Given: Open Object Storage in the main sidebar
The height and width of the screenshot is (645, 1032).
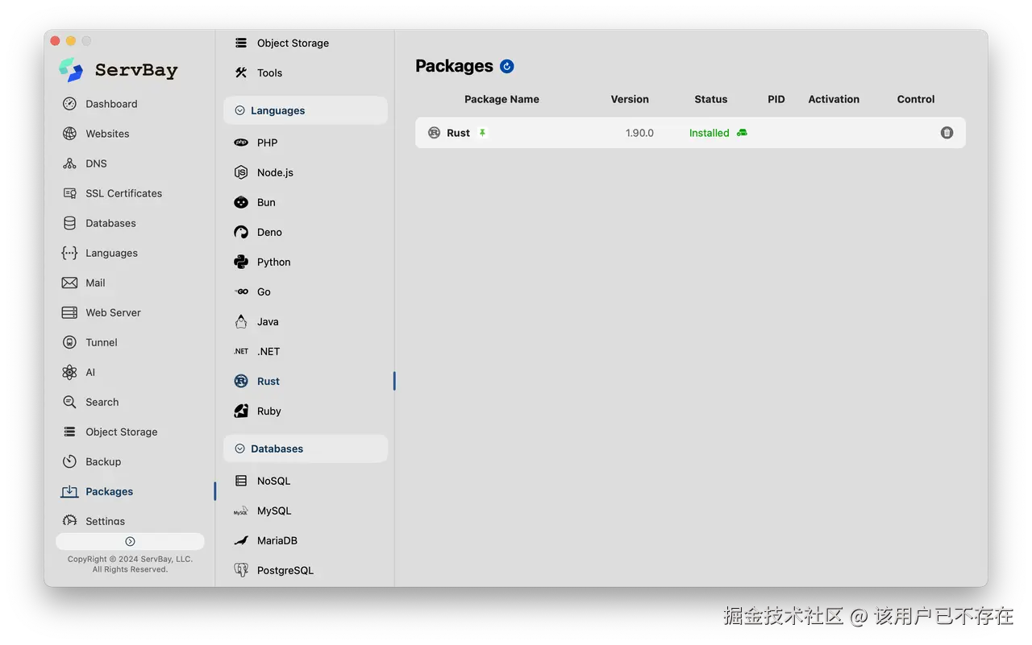Looking at the screenshot, I should tap(121, 432).
